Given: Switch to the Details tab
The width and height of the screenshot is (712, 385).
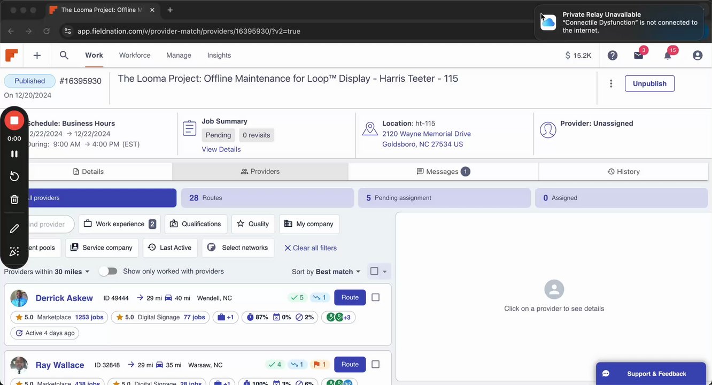Looking at the screenshot, I should coord(88,172).
